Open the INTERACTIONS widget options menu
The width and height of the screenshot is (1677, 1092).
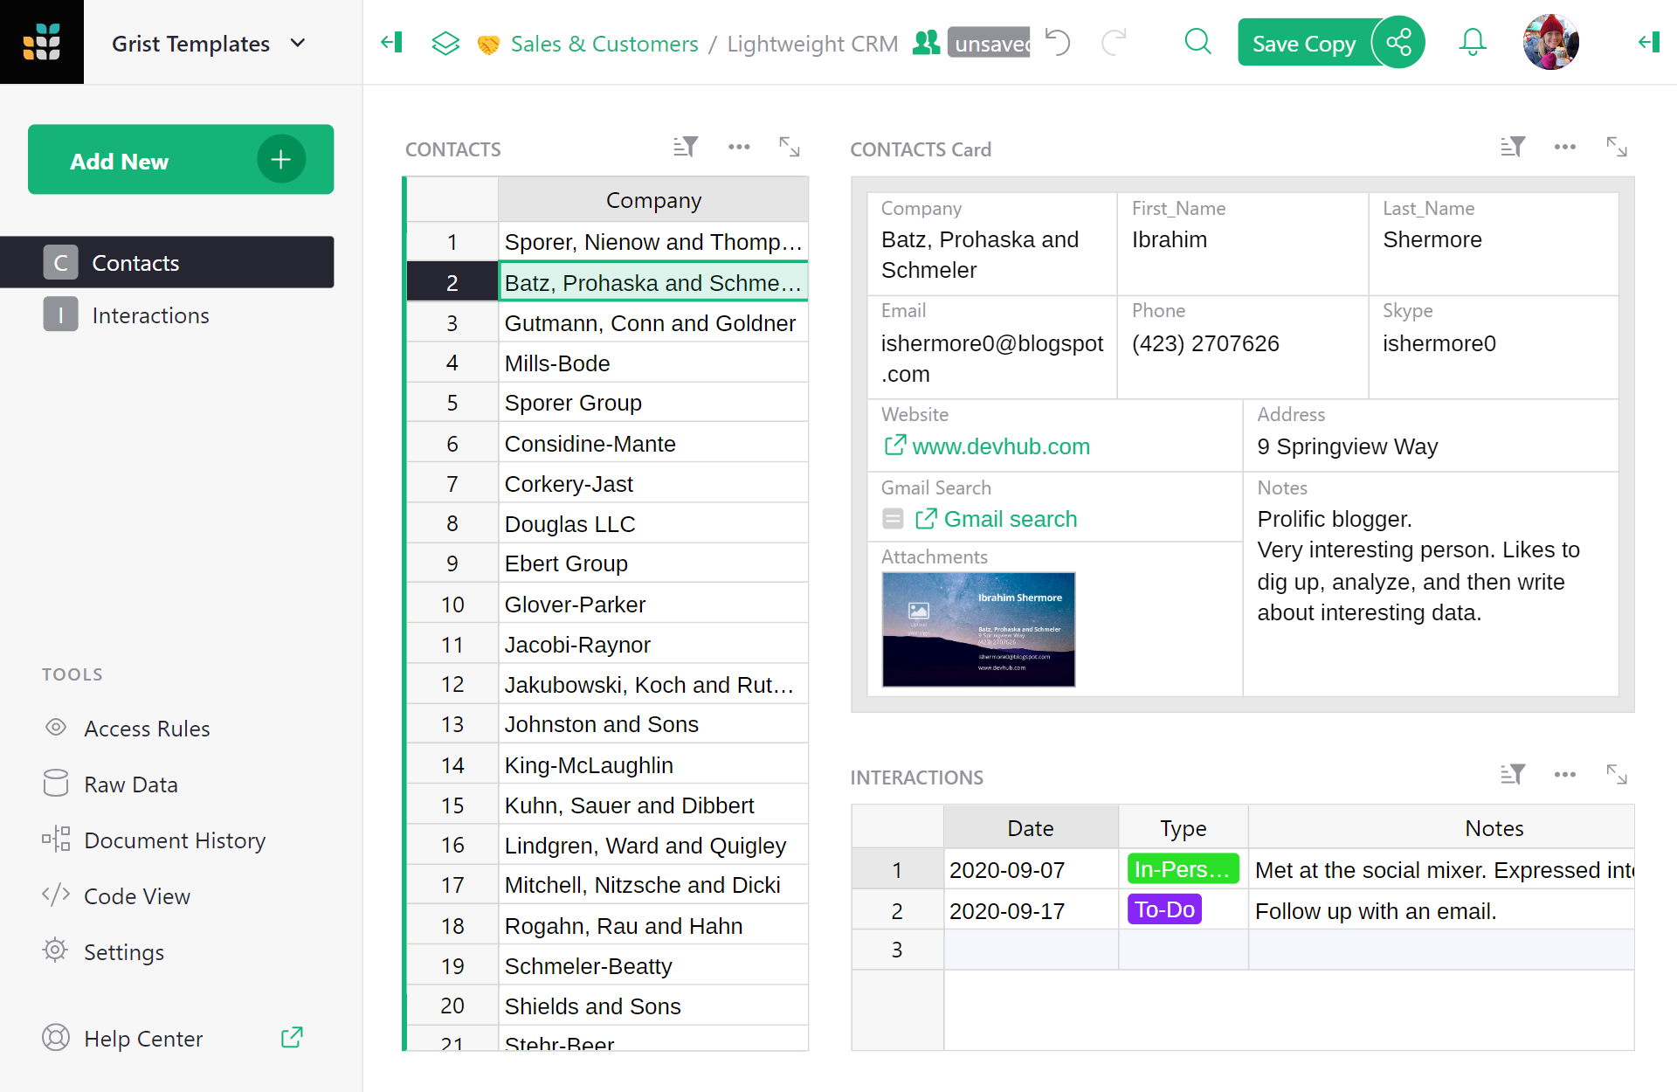click(x=1565, y=774)
